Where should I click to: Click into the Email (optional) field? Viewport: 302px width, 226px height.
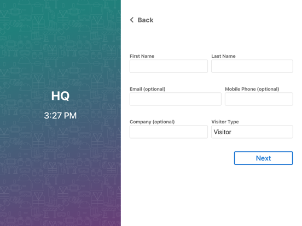(x=176, y=99)
